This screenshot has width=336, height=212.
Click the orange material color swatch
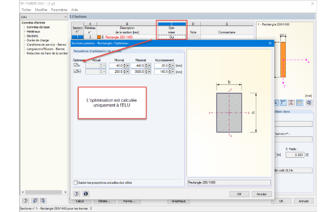click(x=99, y=37)
